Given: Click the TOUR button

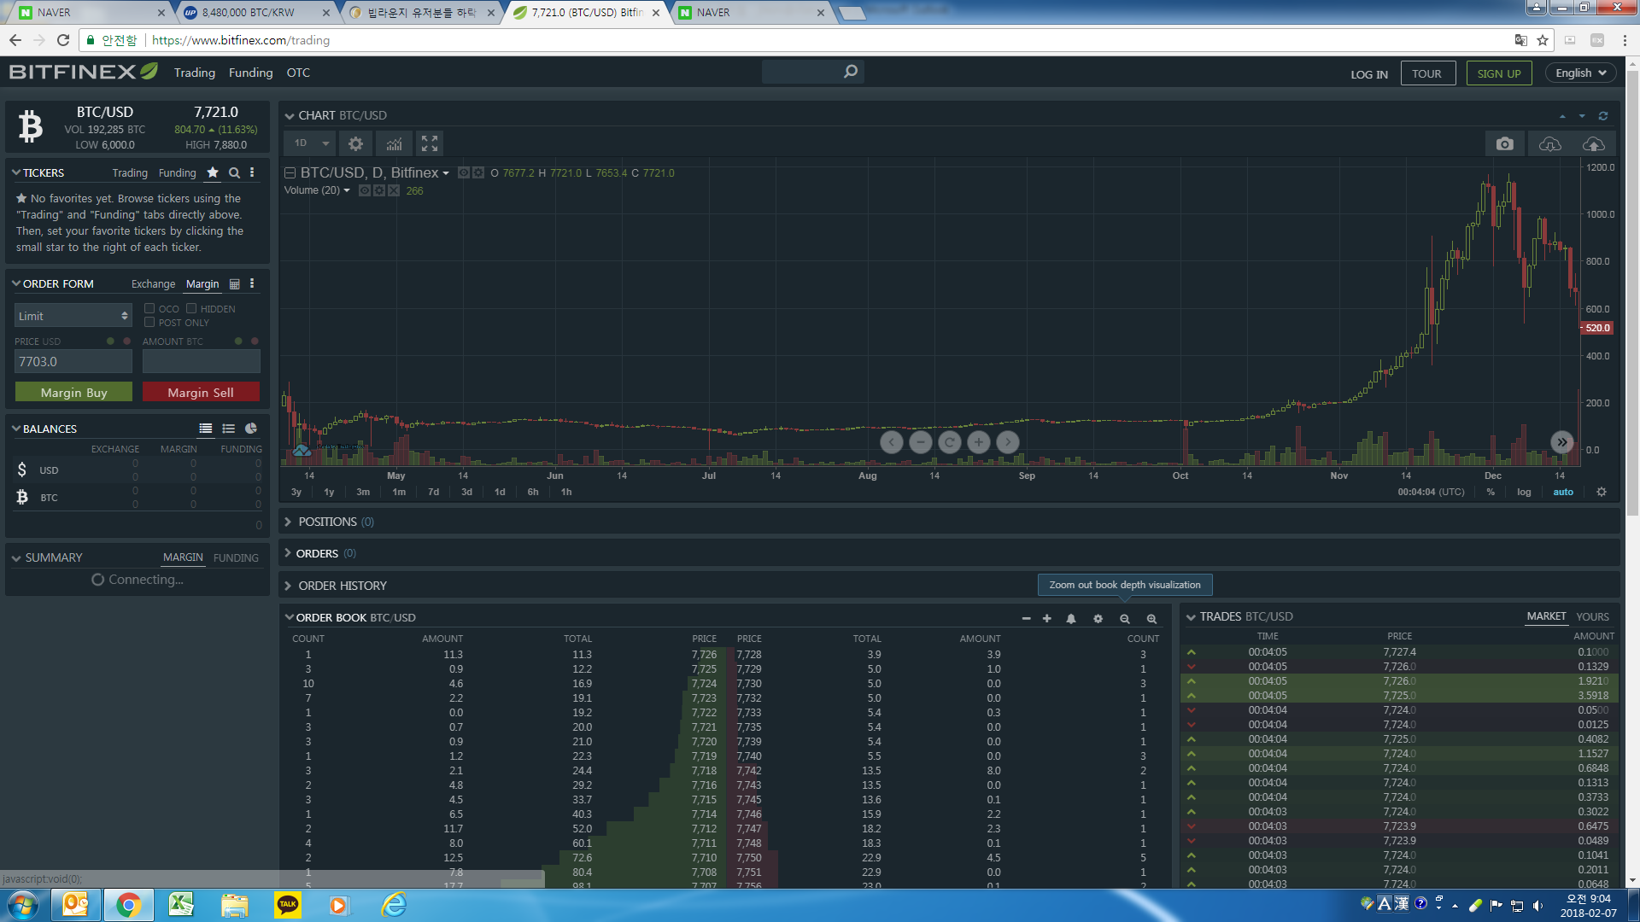Looking at the screenshot, I should (x=1426, y=73).
